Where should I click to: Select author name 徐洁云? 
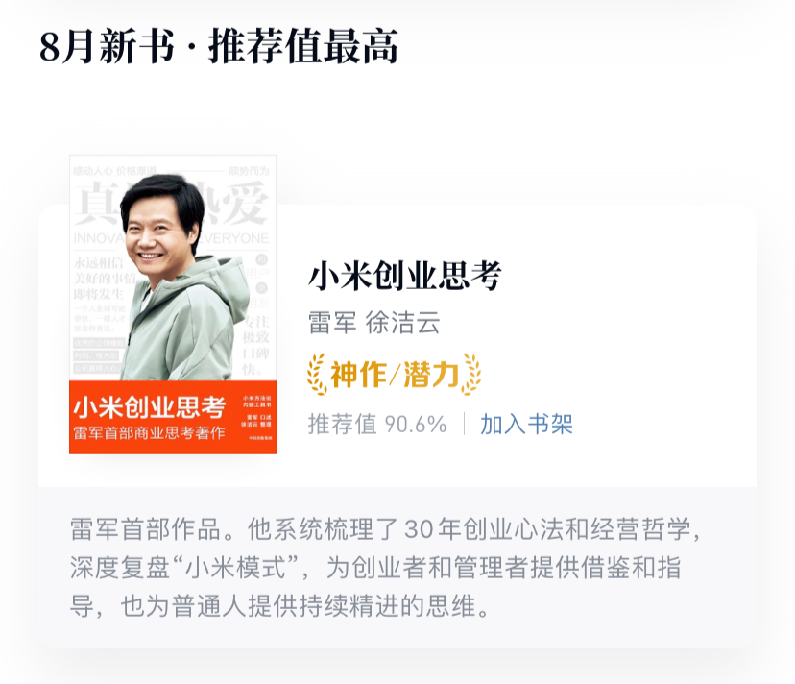tap(402, 323)
